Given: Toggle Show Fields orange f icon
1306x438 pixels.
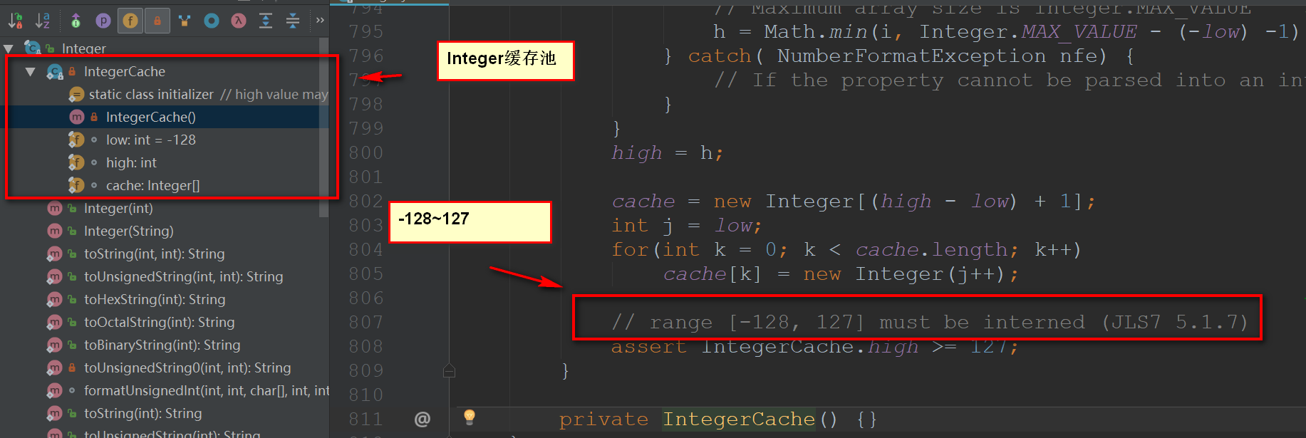Looking at the screenshot, I should (130, 21).
